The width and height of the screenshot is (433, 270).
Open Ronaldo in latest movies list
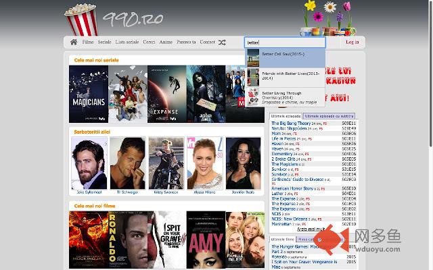279,256
